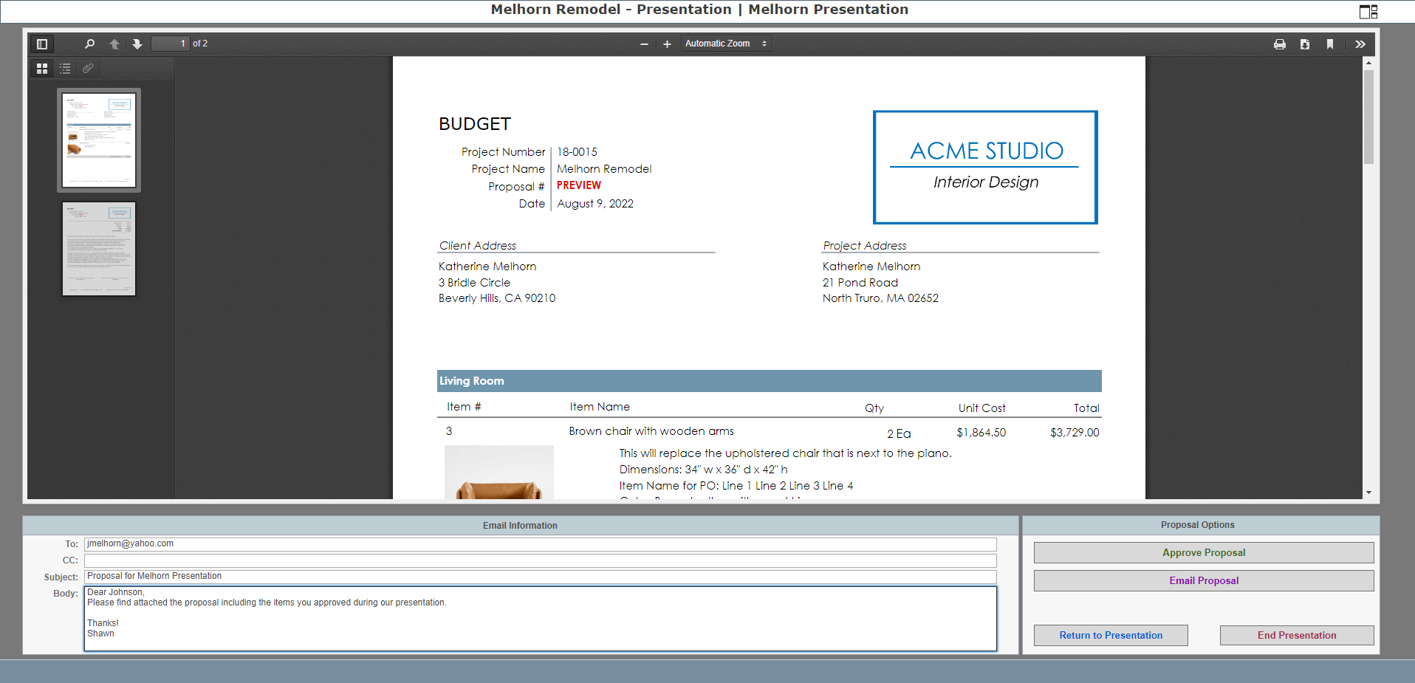
Task: Click the viewer vertical scrollbar thumb
Action: pyautogui.click(x=1368, y=117)
